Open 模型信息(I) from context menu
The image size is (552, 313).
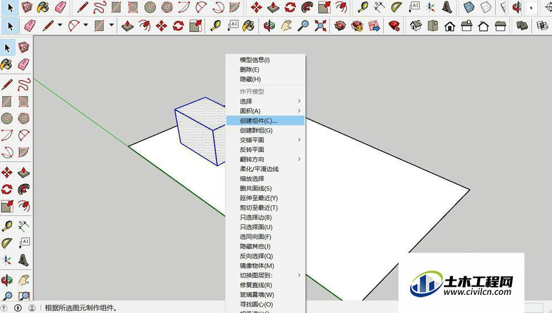(265, 60)
